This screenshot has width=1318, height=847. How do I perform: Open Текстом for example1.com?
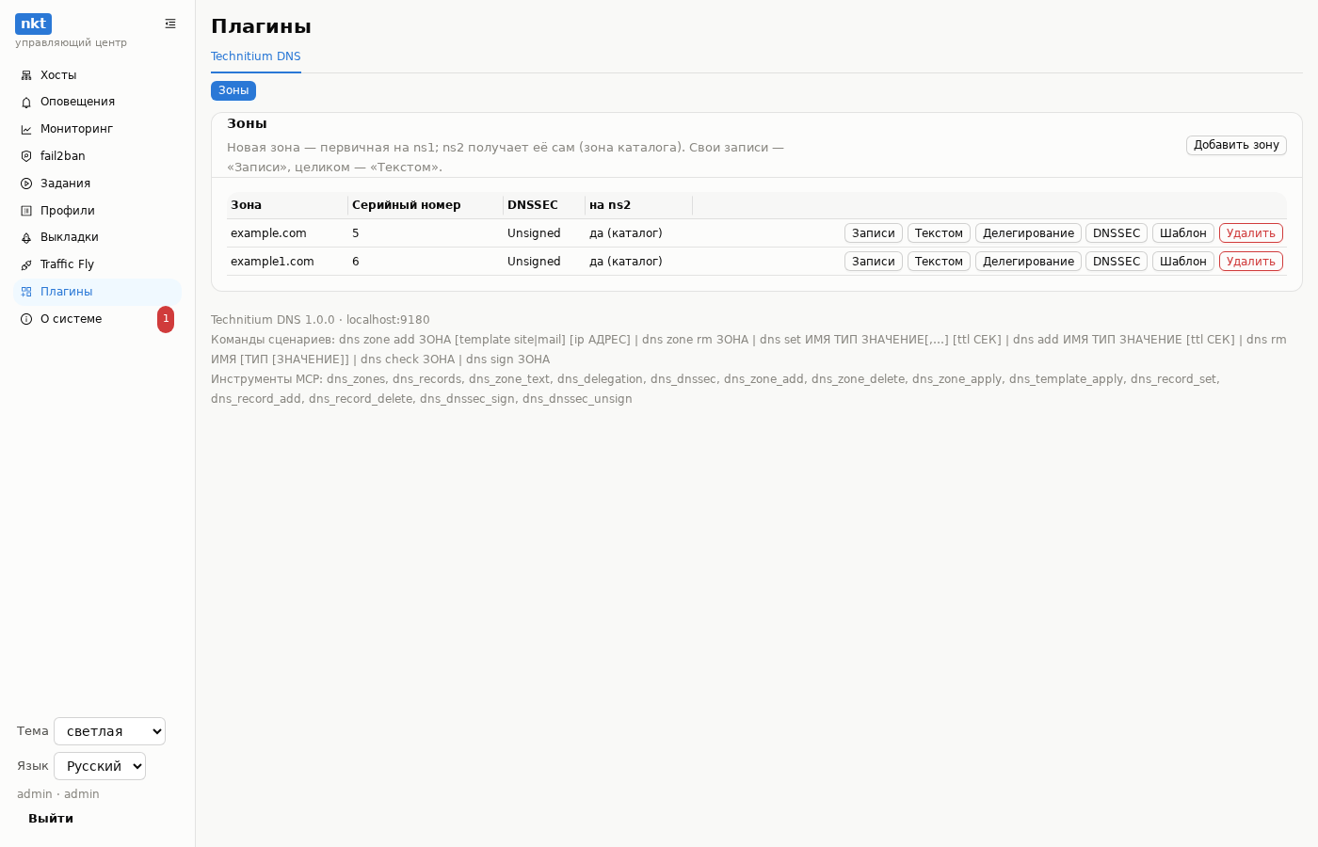point(939,262)
